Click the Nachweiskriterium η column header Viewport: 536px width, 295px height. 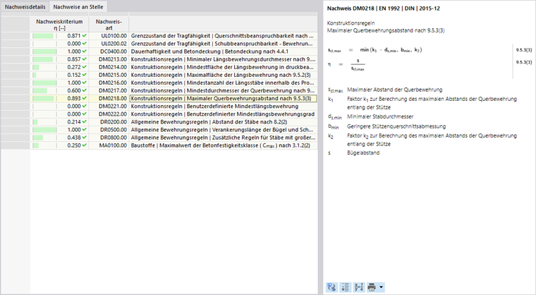[59, 25]
